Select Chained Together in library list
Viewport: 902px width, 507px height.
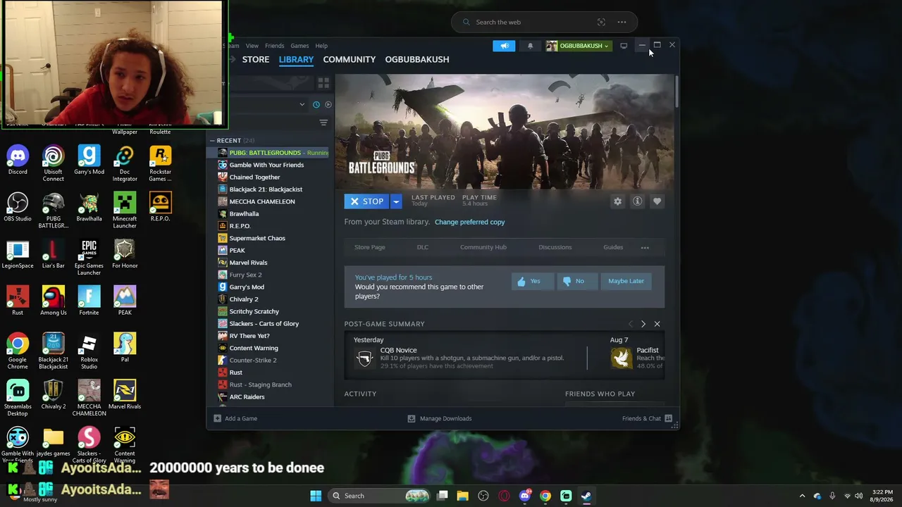tap(273, 177)
